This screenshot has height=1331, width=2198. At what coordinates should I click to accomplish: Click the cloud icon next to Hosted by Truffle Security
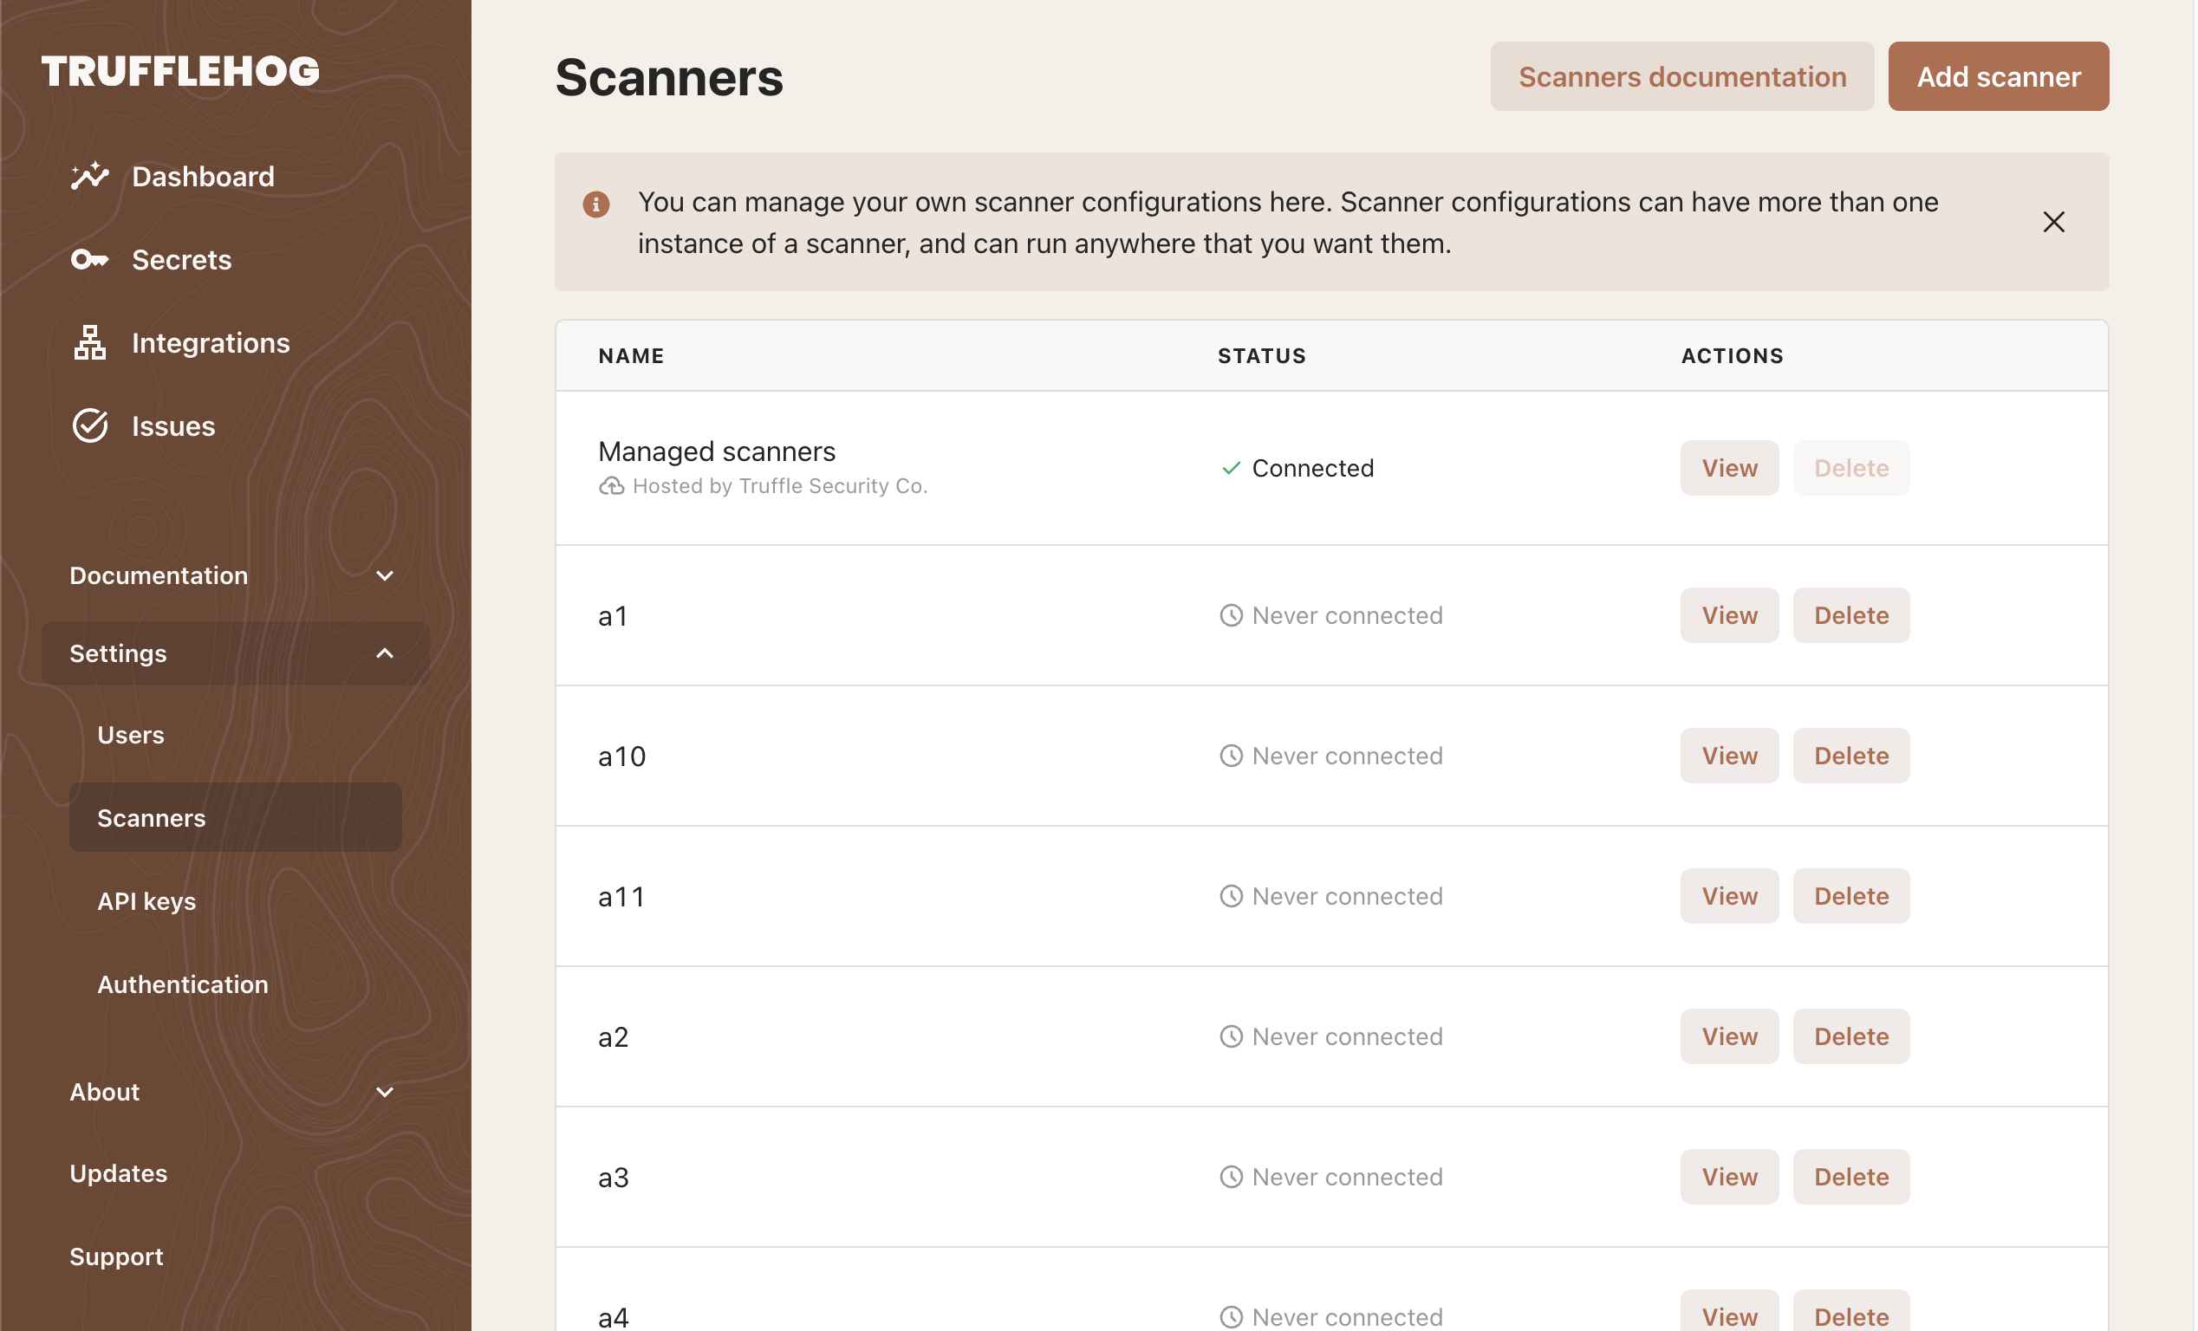tap(611, 485)
